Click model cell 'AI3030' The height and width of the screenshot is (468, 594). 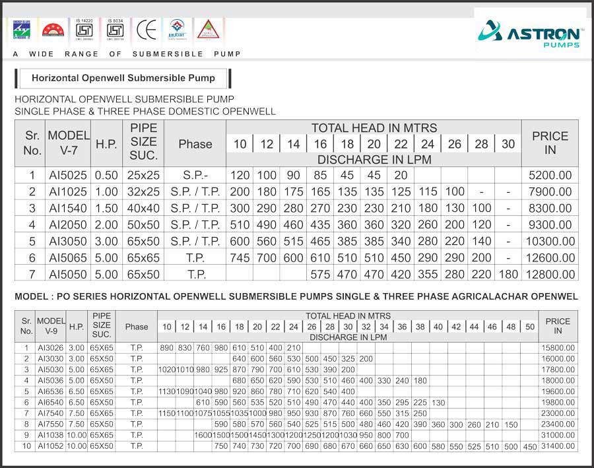[51, 359]
